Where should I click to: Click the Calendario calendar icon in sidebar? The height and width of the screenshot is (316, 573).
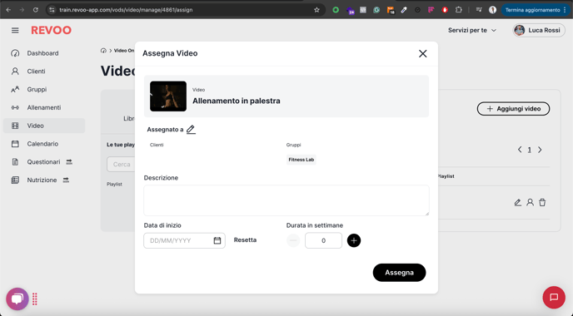click(15, 144)
